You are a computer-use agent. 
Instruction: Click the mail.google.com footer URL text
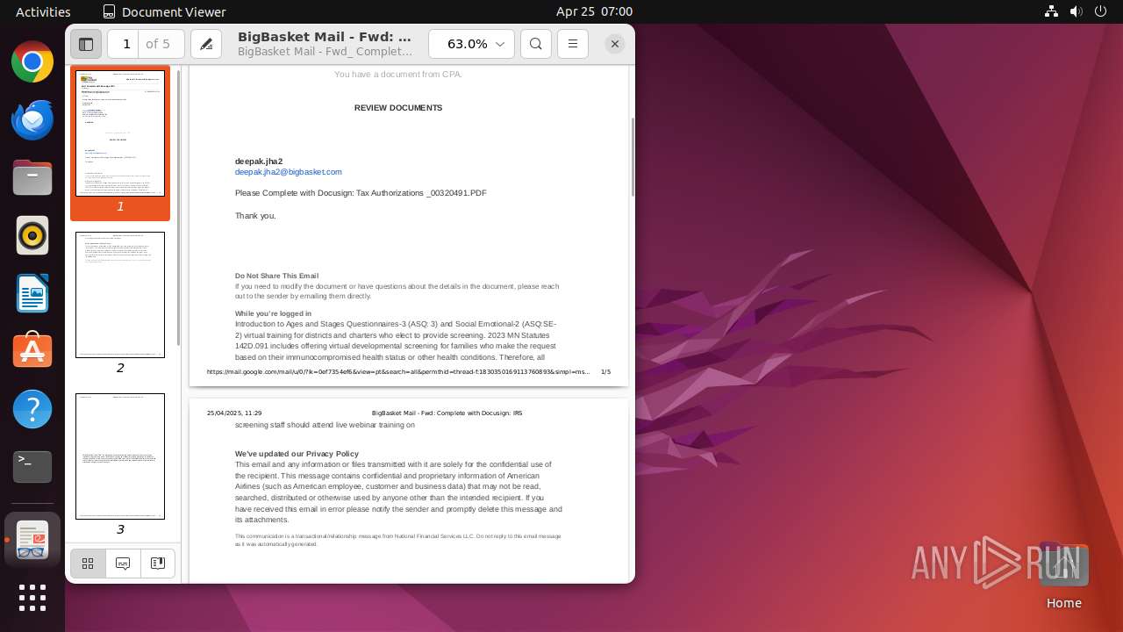tap(398, 372)
